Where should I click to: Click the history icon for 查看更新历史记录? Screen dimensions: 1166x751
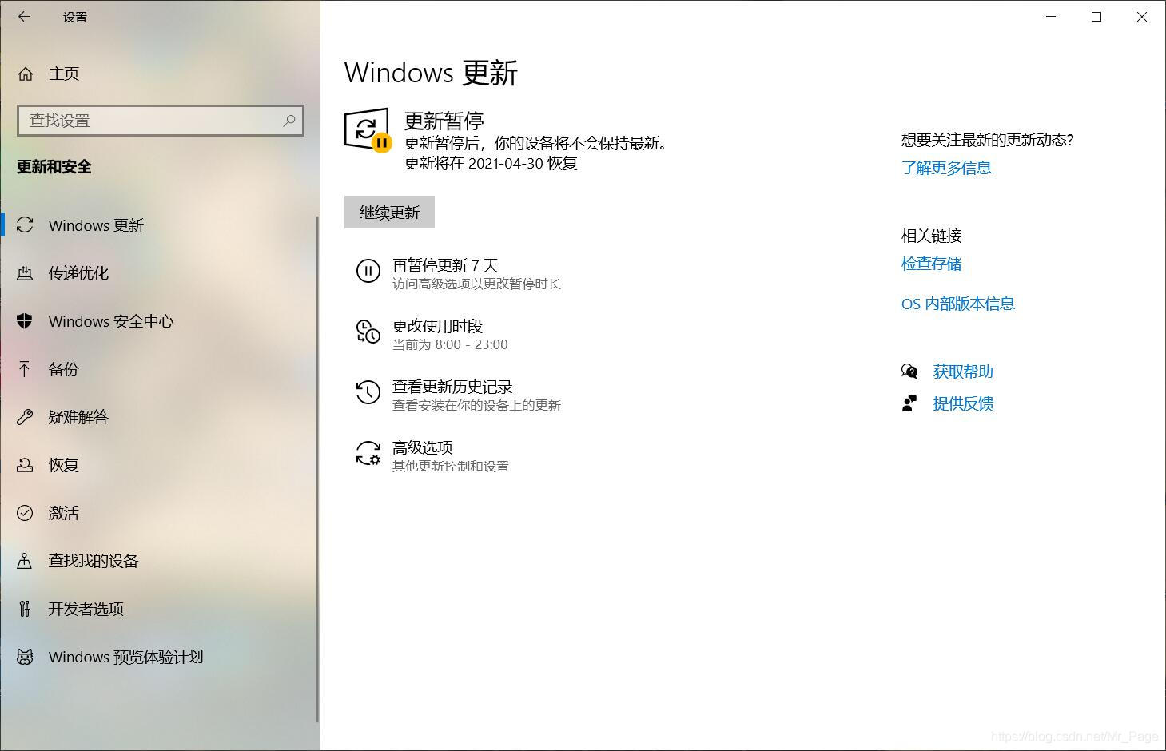368,392
